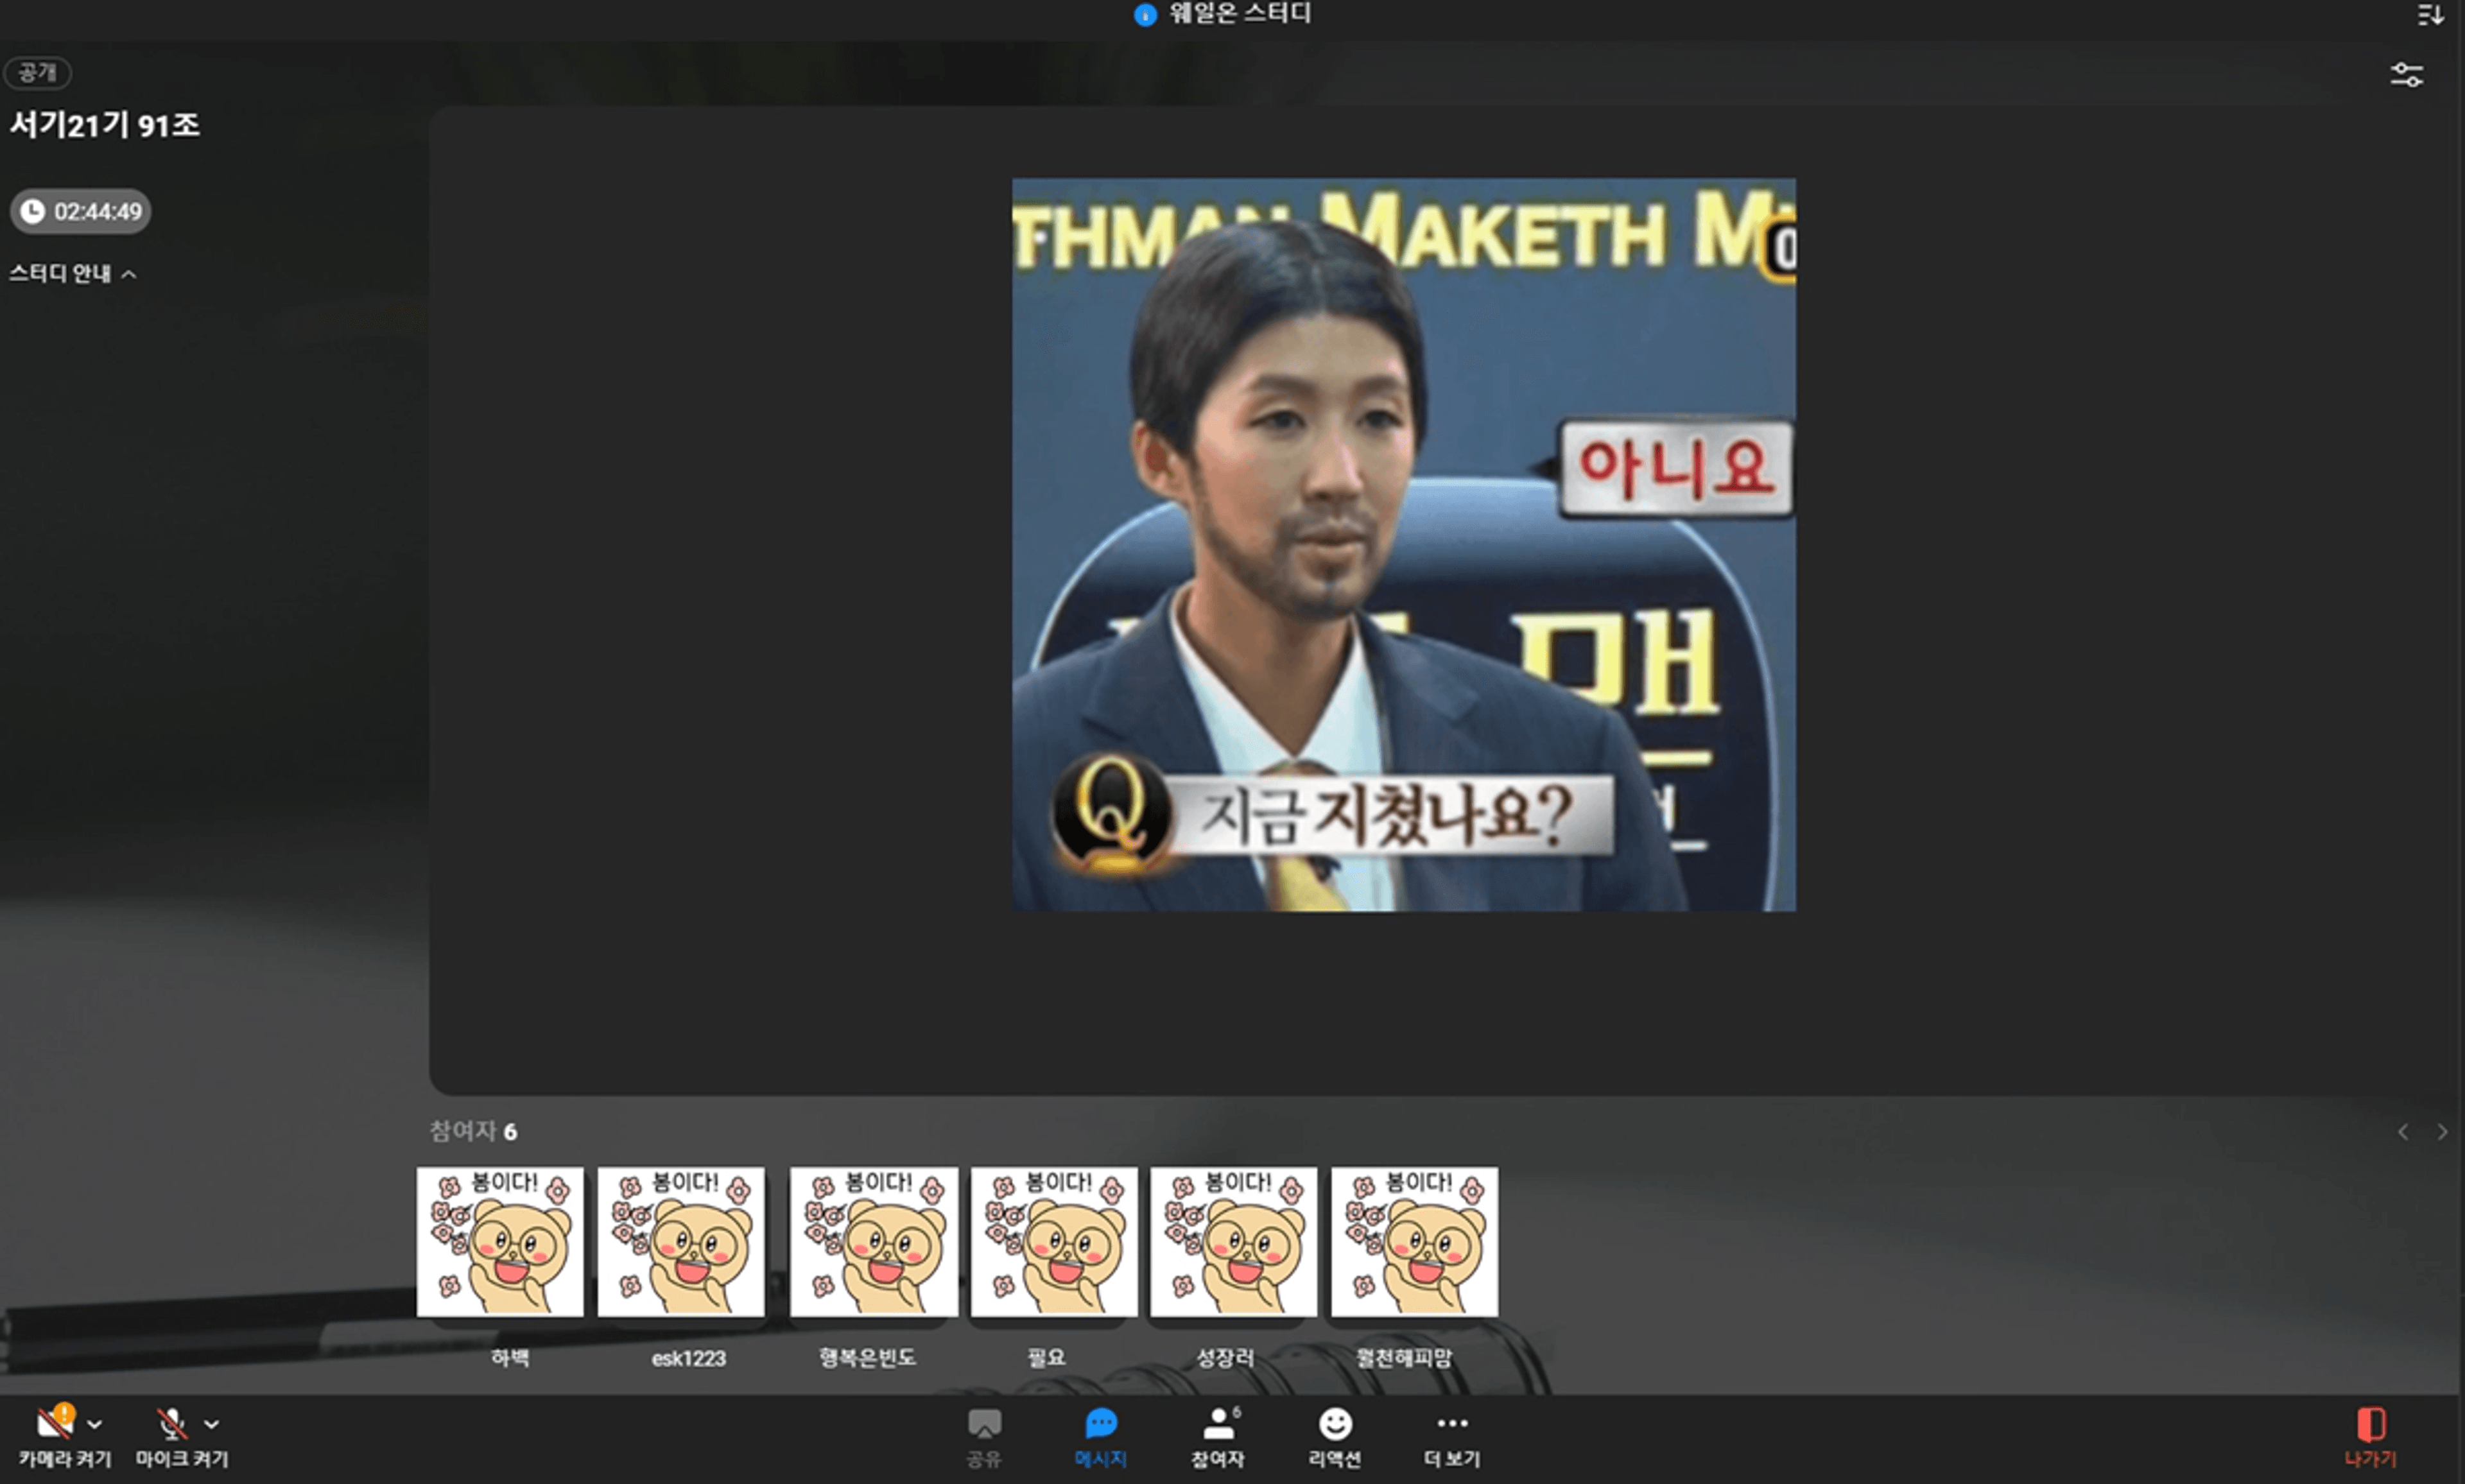This screenshot has width=2465, height=1484.
Task: Click the 공개 public badge
Action: click(x=37, y=72)
